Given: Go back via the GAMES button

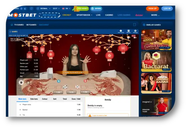Looking at the screenshot, I should point(13,32).
